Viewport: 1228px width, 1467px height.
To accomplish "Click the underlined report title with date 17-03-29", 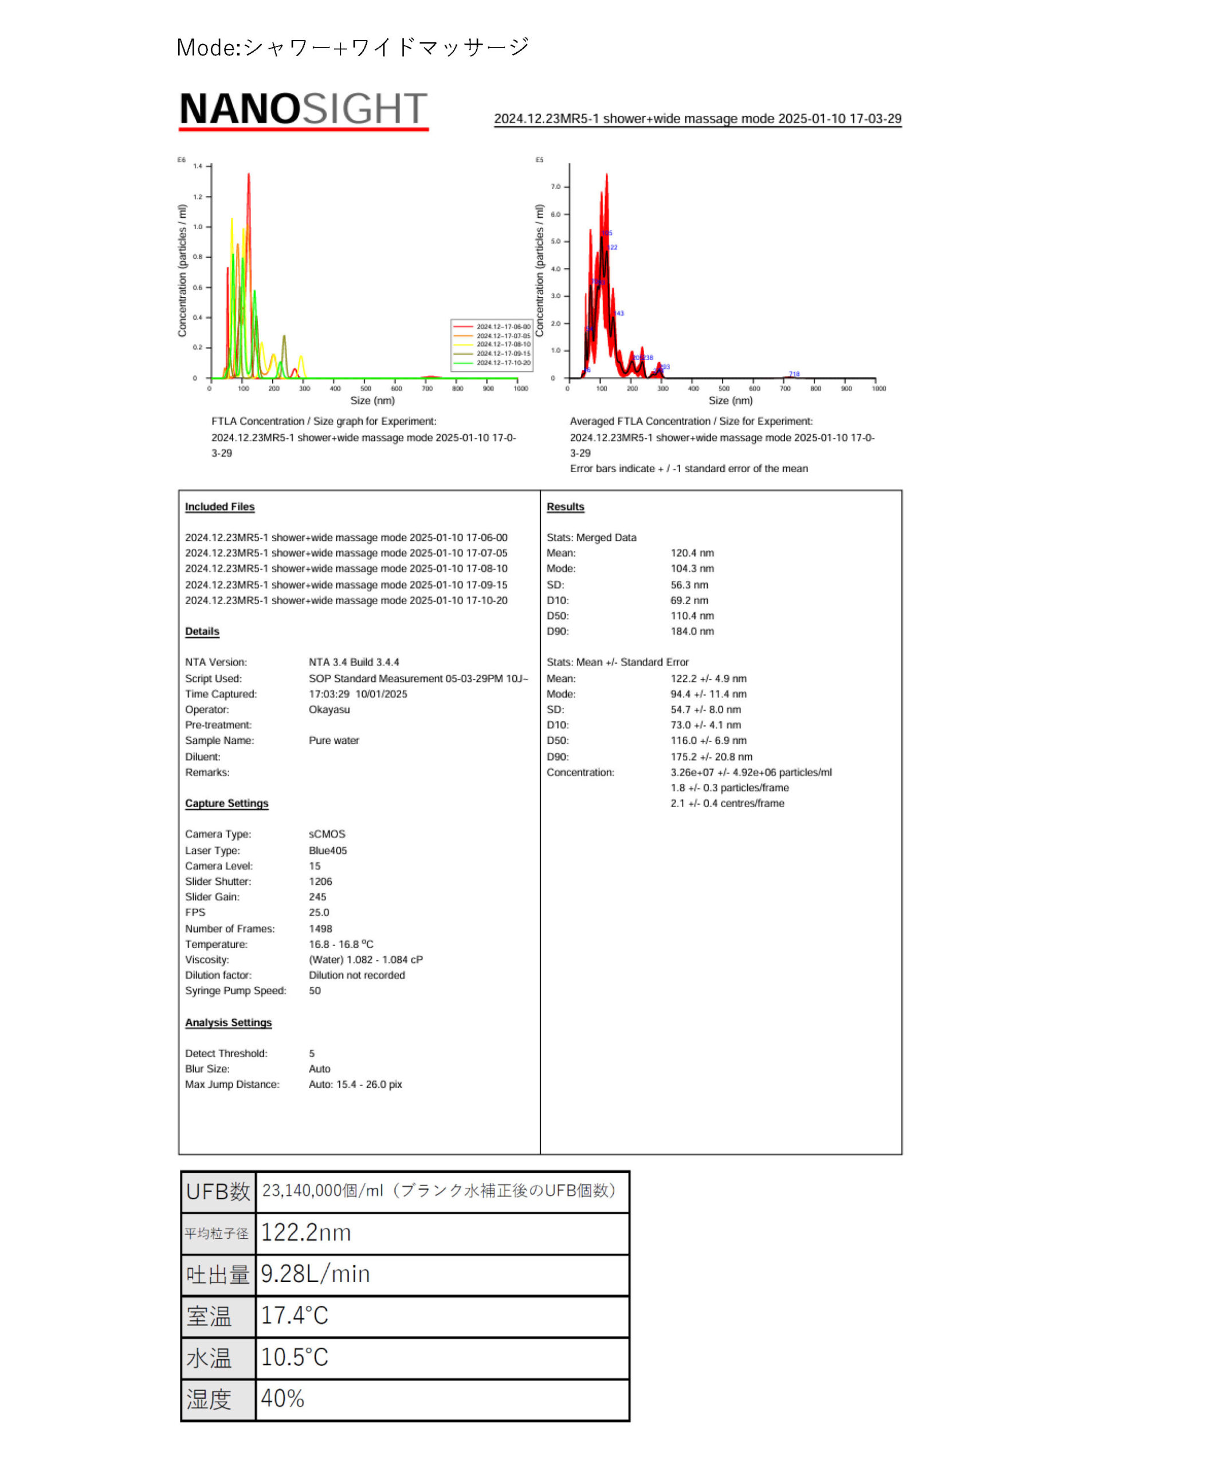I will (x=697, y=119).
